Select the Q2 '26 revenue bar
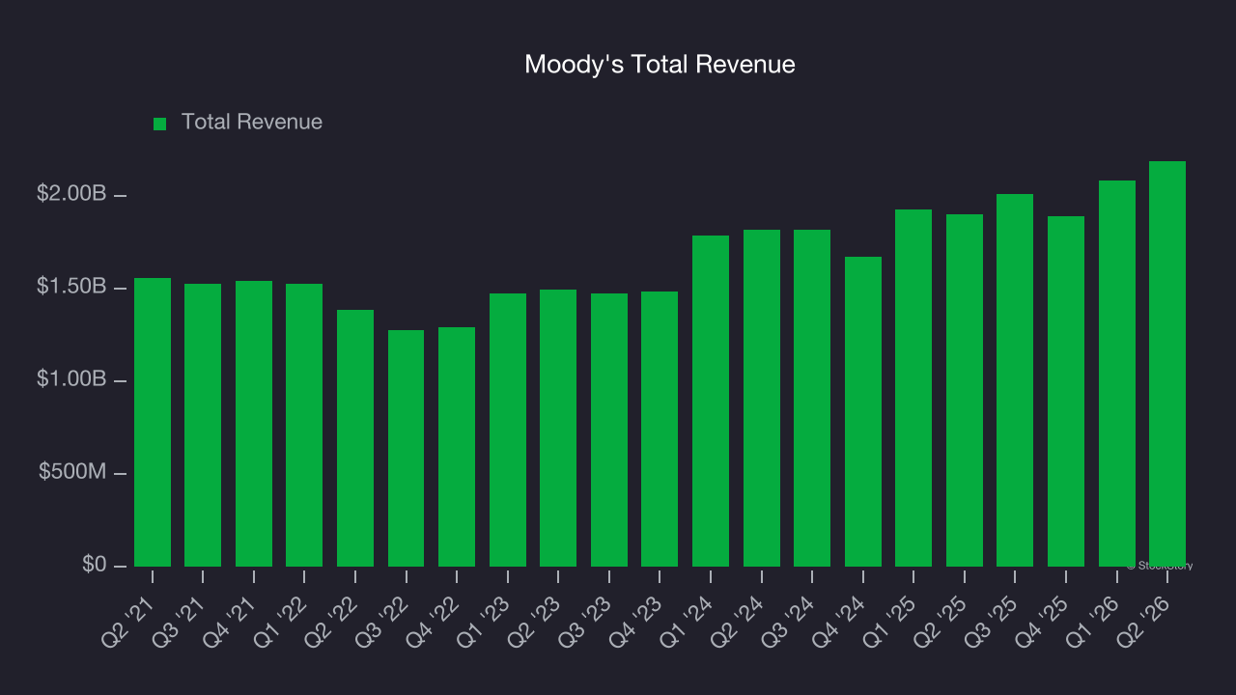Image resolution: width=1236 pixels, height=695 pixels. coord(1167,364)
